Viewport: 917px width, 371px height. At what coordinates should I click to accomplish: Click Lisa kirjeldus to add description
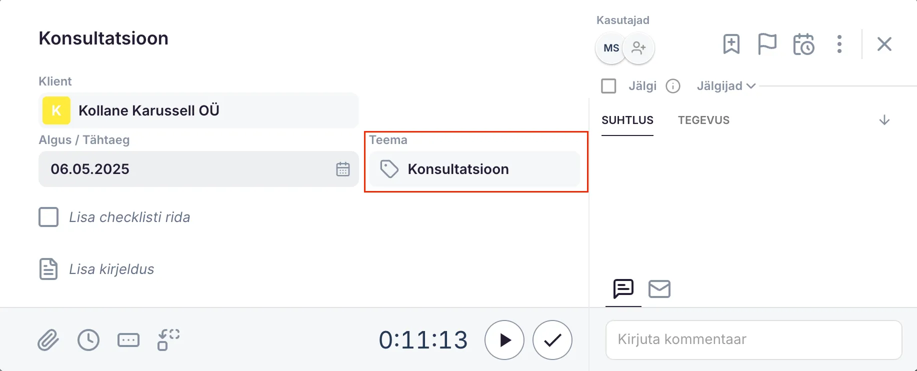click(111, 269)
